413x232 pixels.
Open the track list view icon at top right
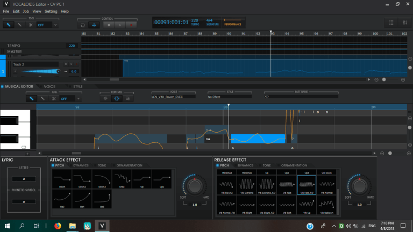click(x=391, y=23)
